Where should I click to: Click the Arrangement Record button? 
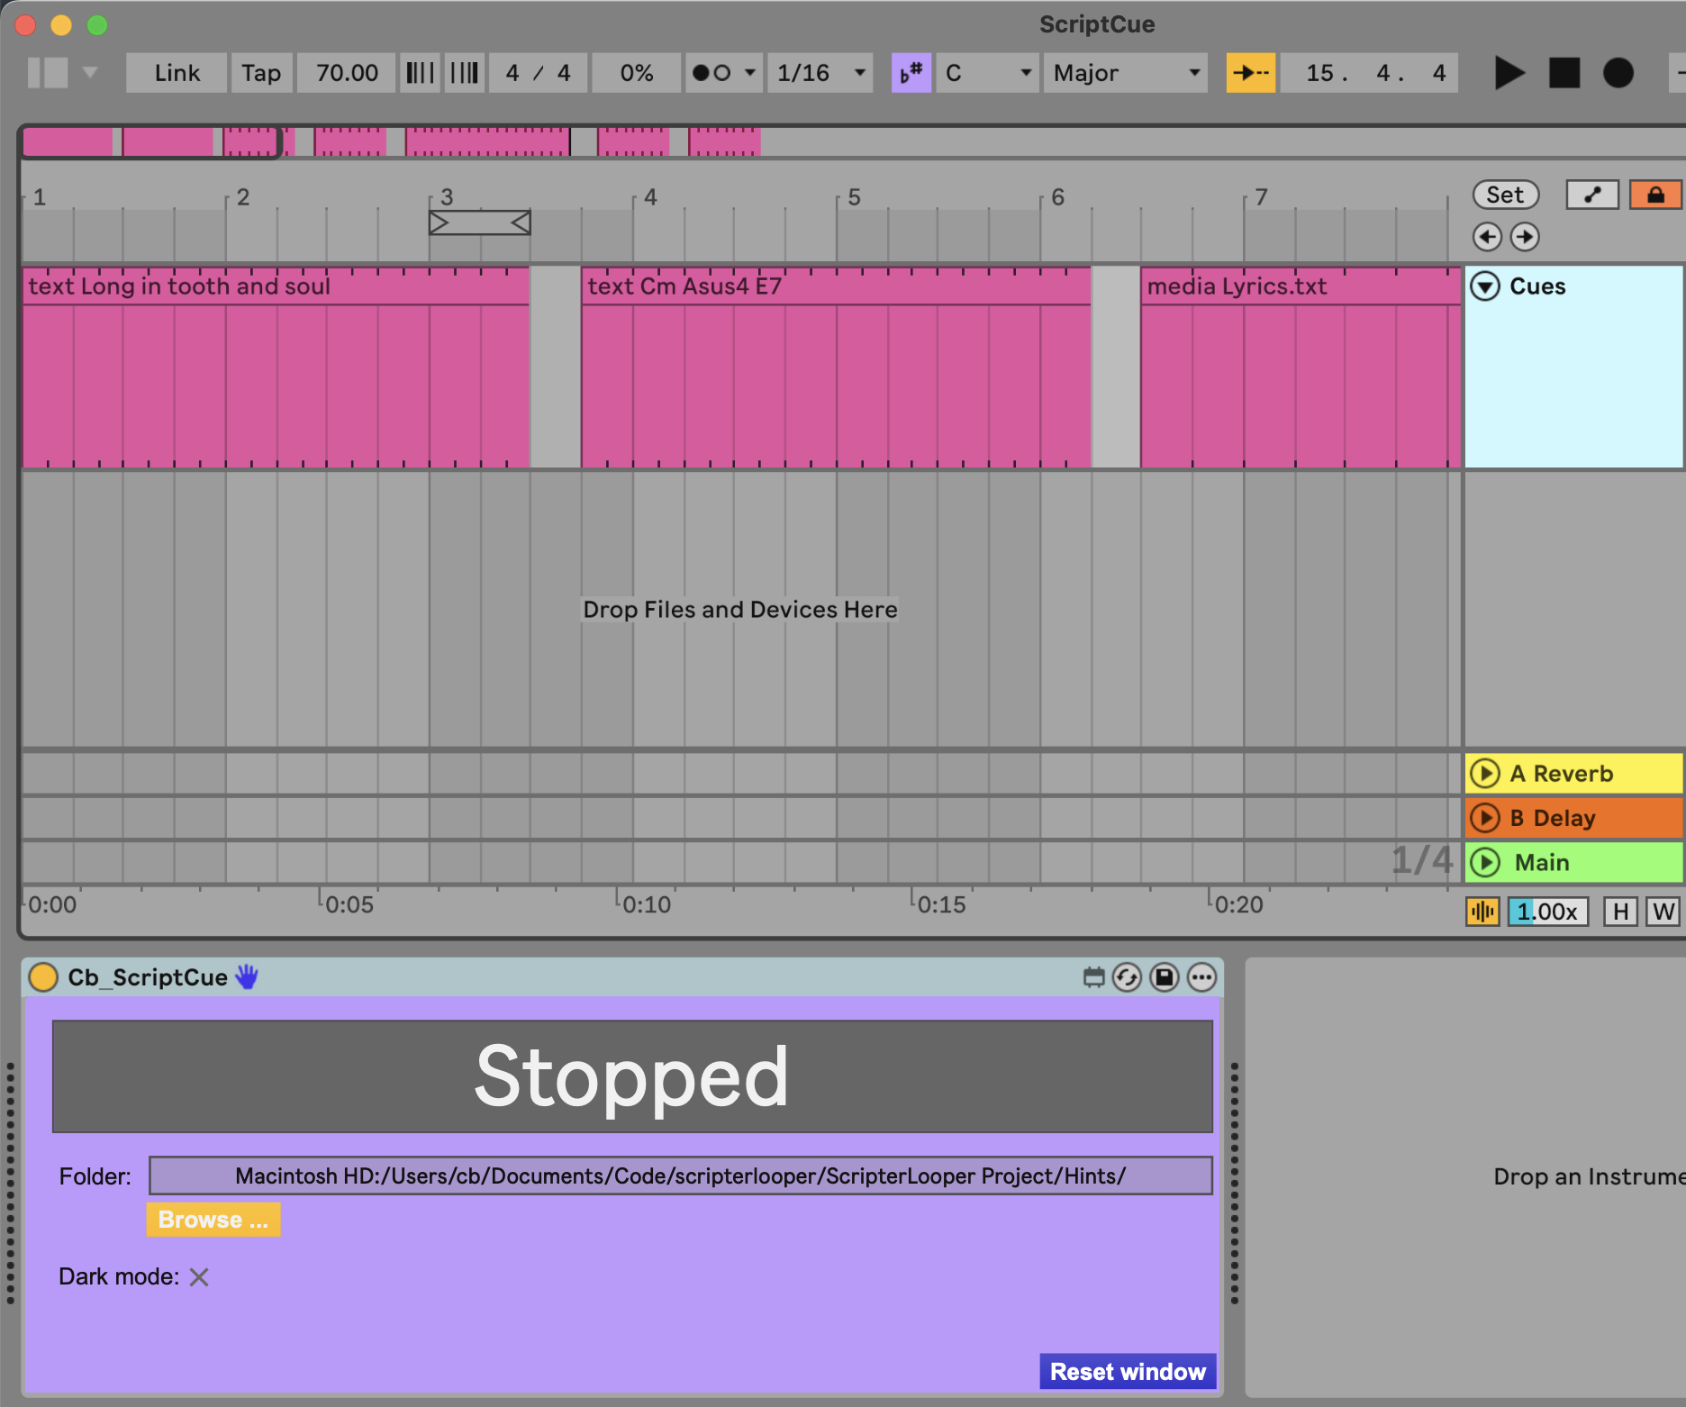(1618, 73)
